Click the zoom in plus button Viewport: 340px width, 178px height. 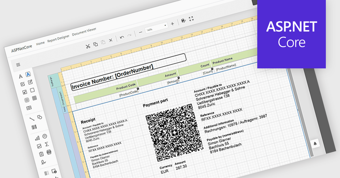[x=172, y=24]
